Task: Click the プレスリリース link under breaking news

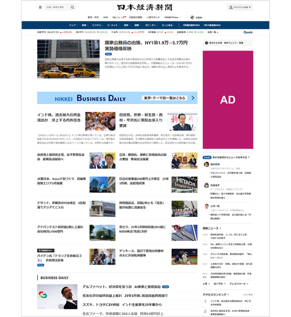Action: click(x=238, y=284)
